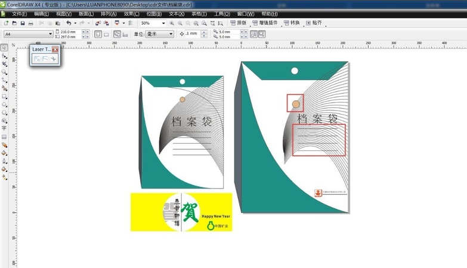Click the Save icon in standard toolbar
Viewport: 467px width, 268px height.
pos(23,23)
